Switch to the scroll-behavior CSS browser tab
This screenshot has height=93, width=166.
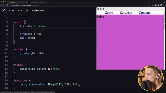tap(38, 2)
